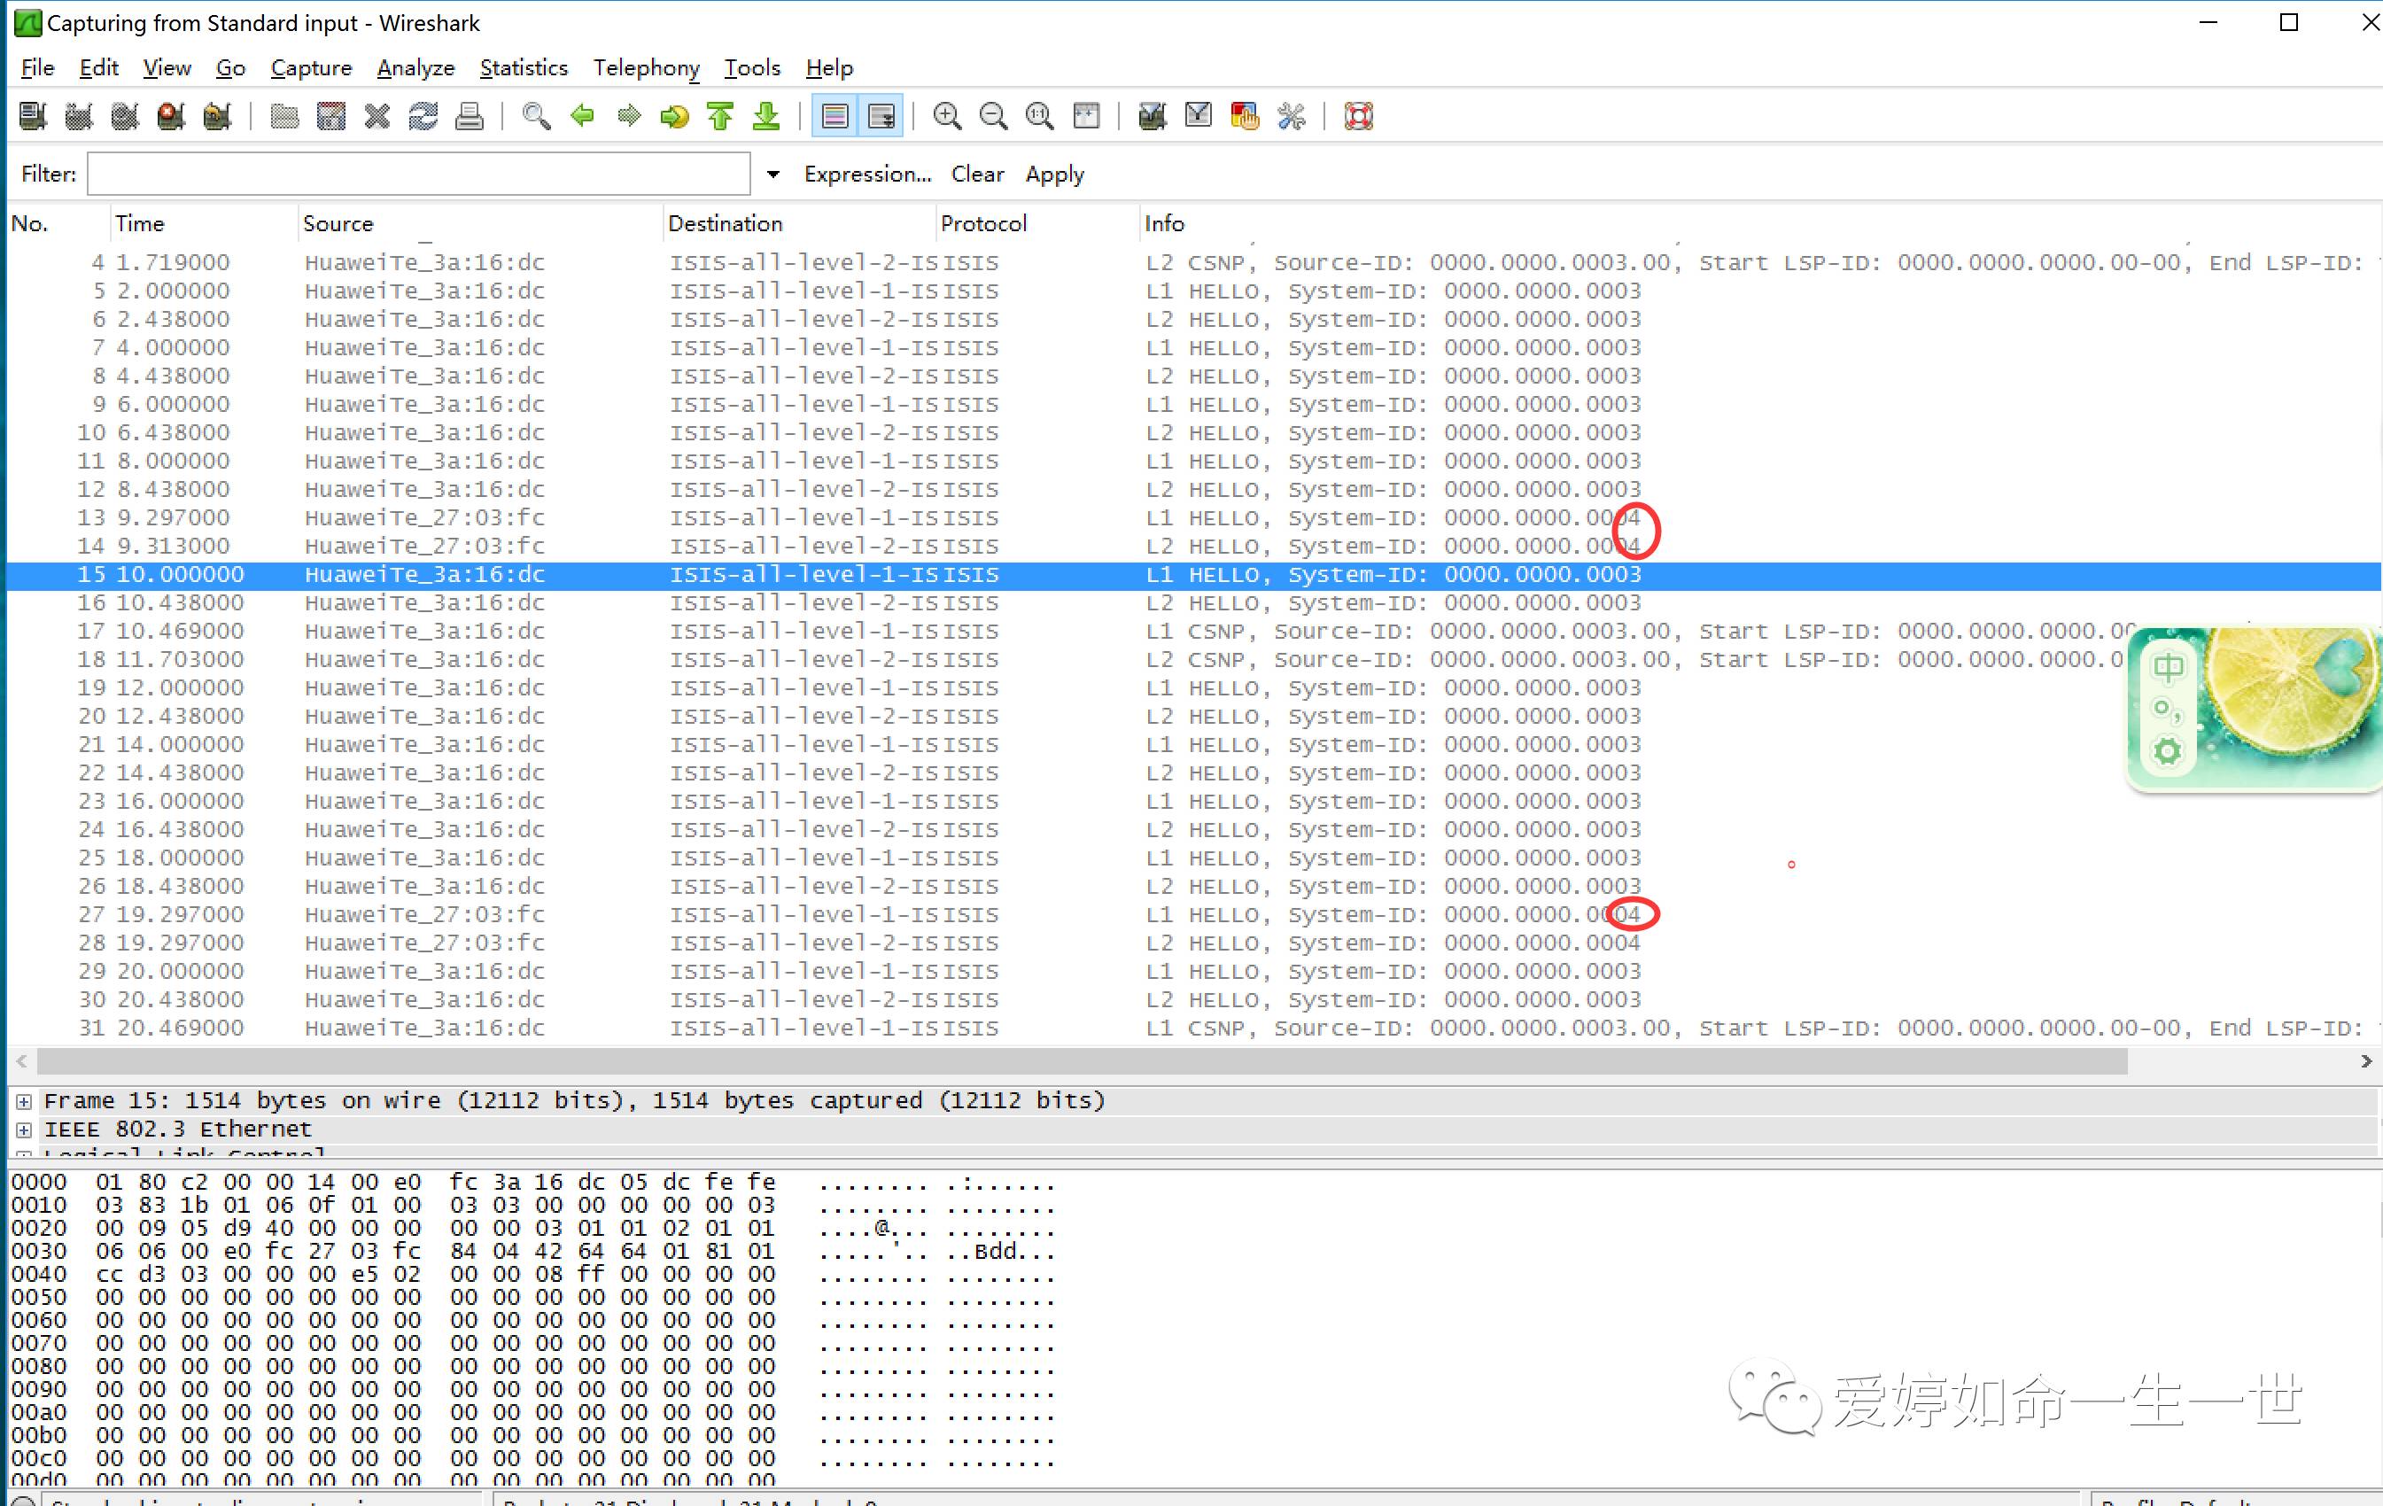Open the Analyze menu
Screen dimensions: 2383x1506
click(x=415, y=67)
